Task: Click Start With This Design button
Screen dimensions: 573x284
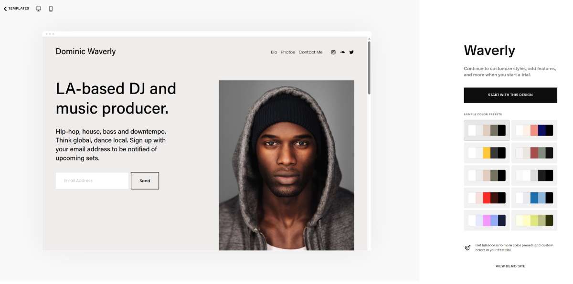Action: coord(510,95)
